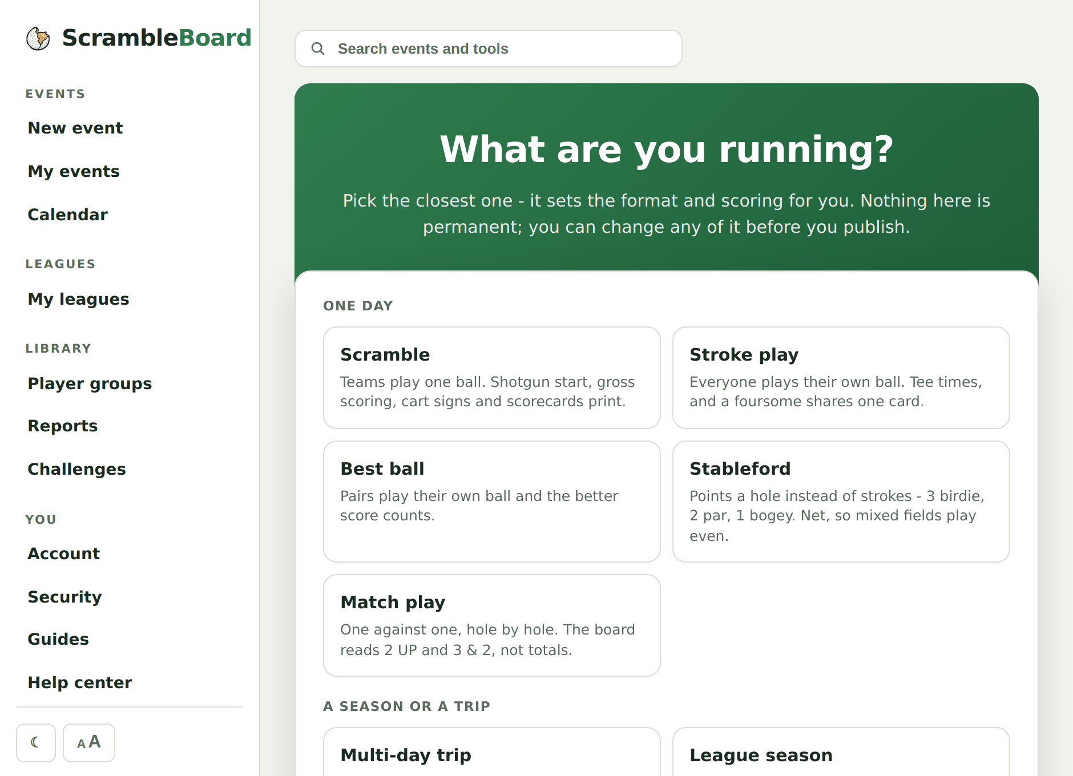Screen dimensions: 1073x776
Task: Navigate to Player groups
Action: 90,383
